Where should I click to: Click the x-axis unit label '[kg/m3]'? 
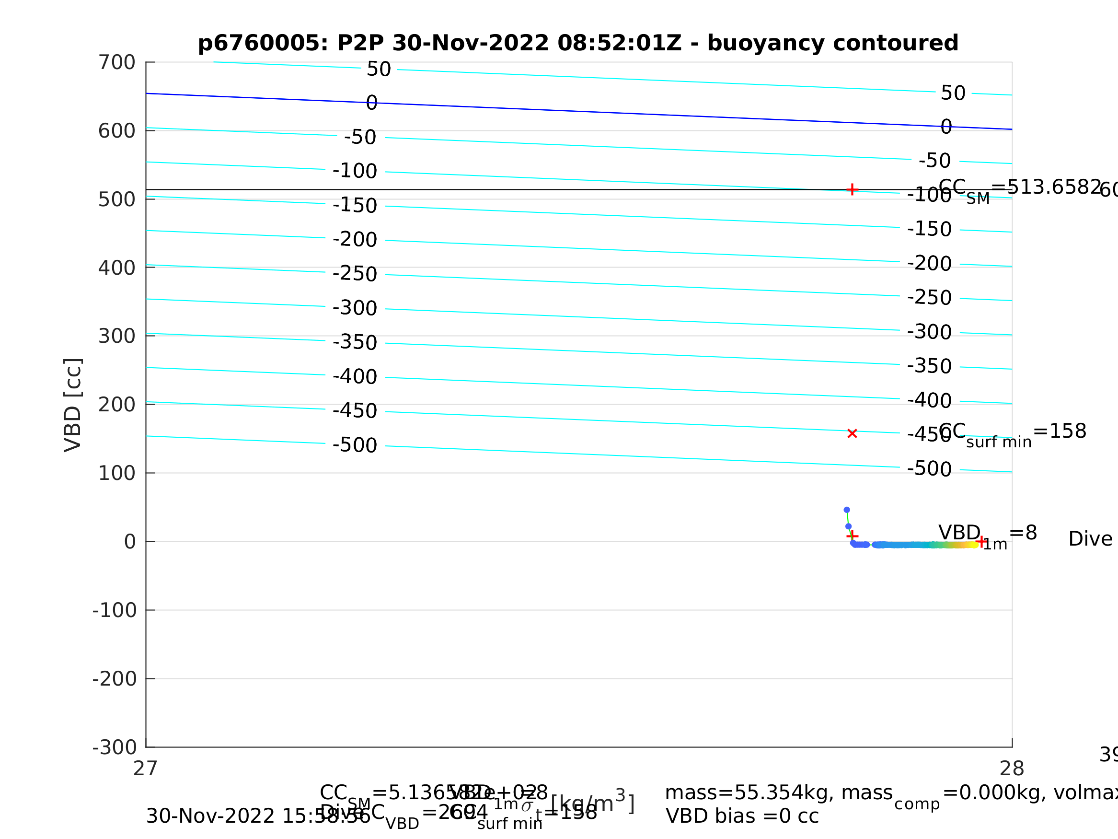click(x=592, y=804)
